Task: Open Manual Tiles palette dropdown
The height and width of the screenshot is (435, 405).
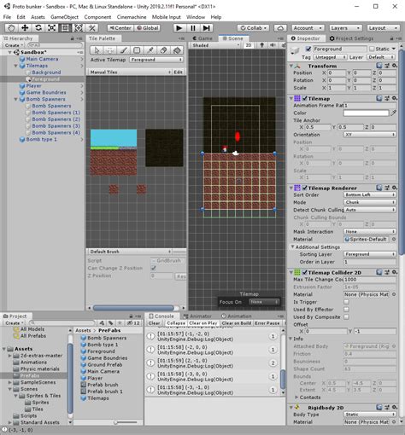Action: [131, 72]
